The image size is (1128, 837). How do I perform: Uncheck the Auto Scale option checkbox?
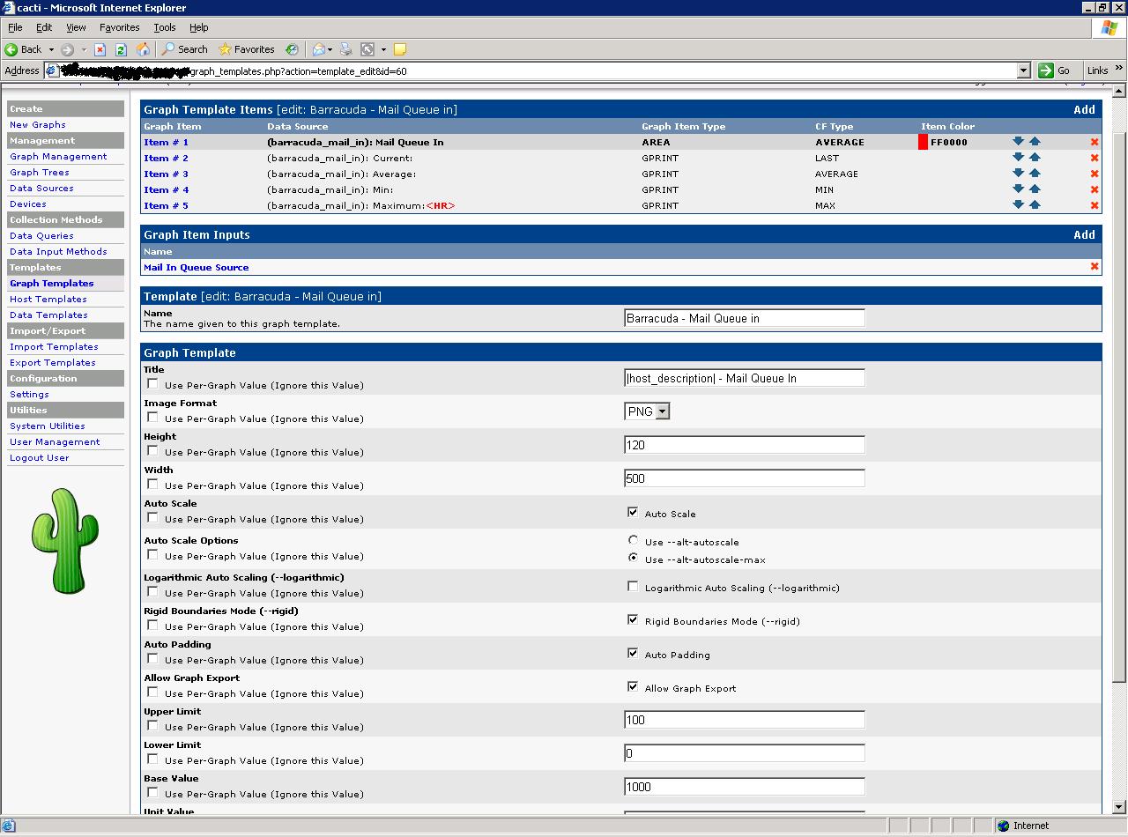tap(633, 512)
